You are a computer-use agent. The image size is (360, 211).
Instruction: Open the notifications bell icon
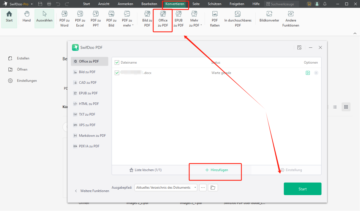tap(325, 4)
